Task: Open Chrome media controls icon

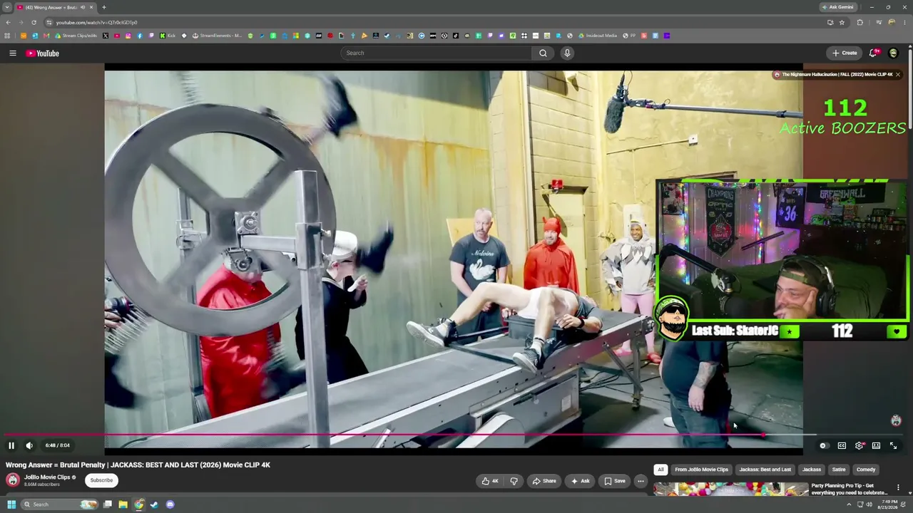Action: tap(879, 22)
